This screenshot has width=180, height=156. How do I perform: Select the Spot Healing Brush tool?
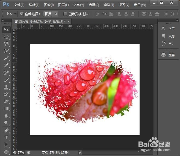6,73
